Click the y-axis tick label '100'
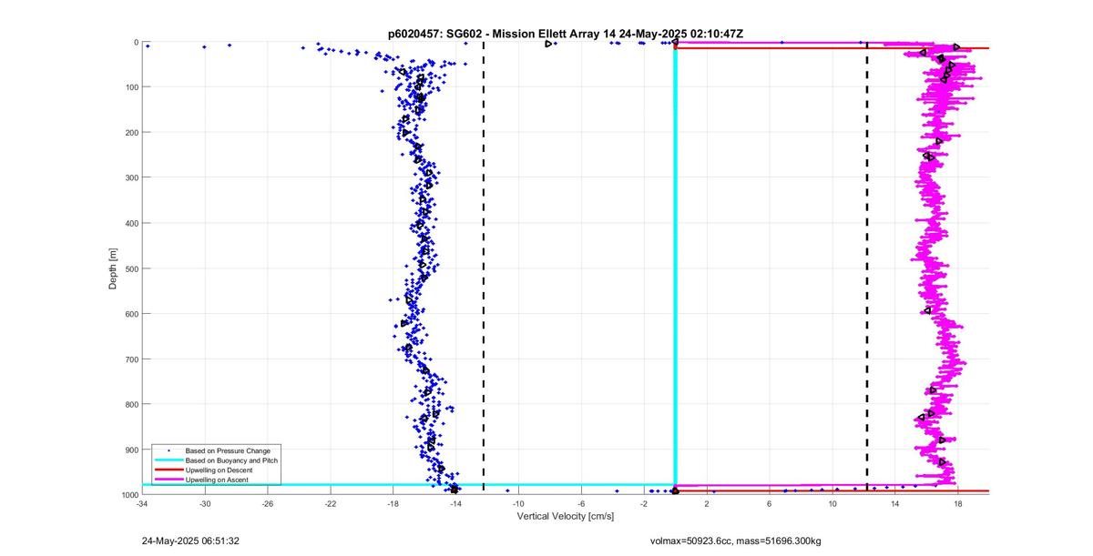 131,87
